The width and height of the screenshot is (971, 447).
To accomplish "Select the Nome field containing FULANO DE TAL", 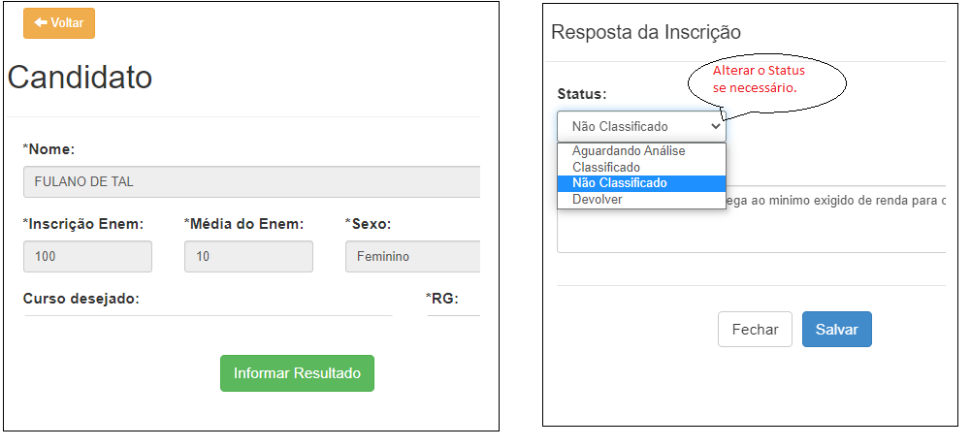I will [252, 182].
